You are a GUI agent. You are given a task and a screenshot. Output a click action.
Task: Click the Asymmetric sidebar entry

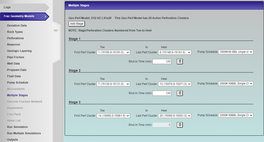(x=15, y=108)
